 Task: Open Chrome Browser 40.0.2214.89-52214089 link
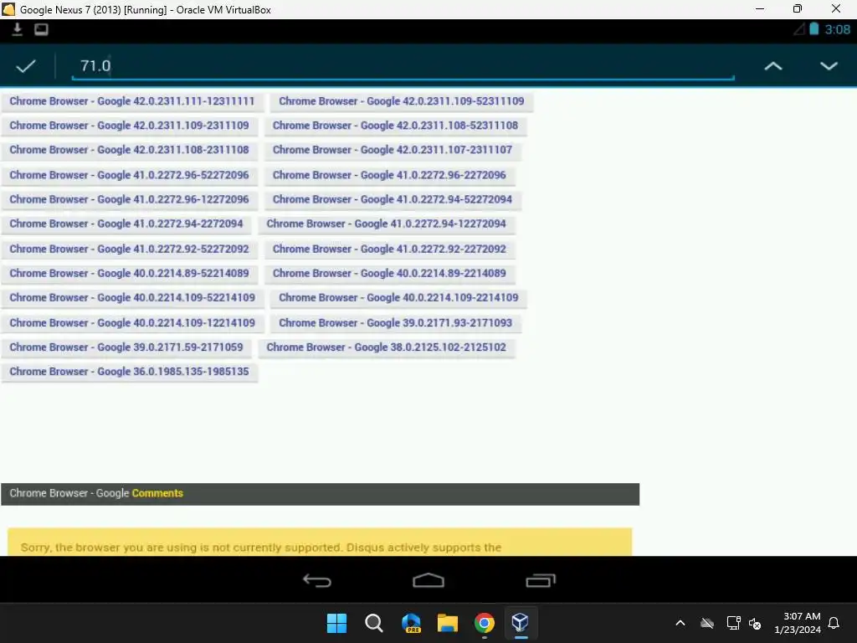[x=130, y=274]
